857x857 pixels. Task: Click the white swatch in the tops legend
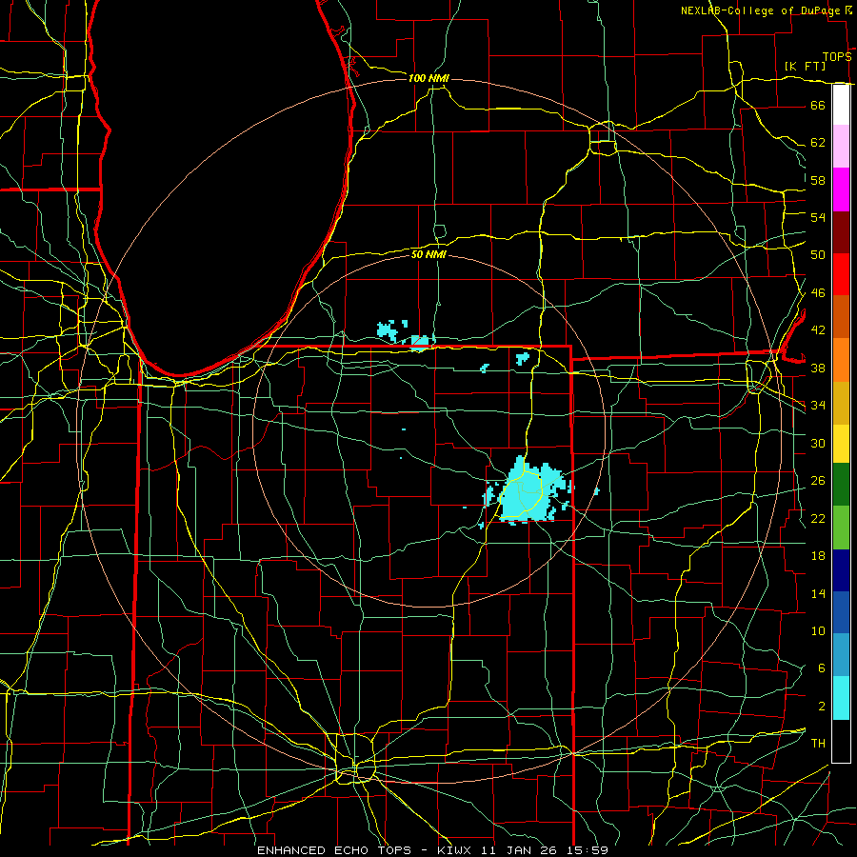[841, 105]
